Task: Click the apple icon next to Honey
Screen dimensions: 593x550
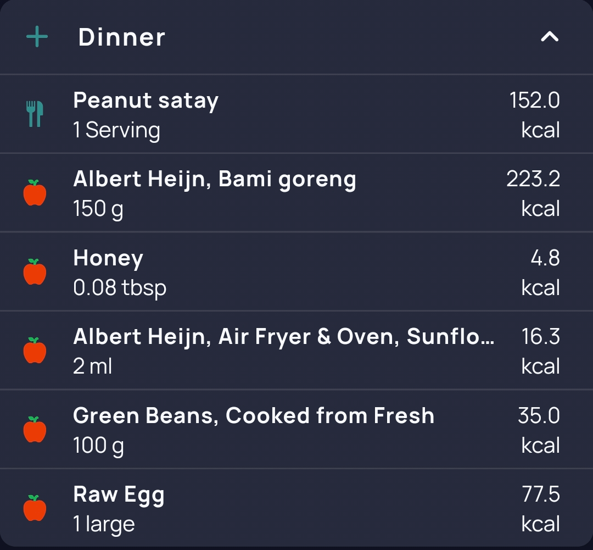Action: click(35, 272)
